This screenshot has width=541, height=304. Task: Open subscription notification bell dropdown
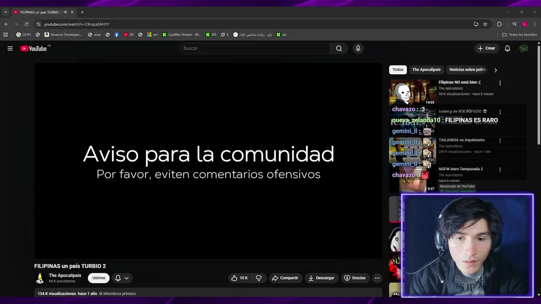click(122, 278)
